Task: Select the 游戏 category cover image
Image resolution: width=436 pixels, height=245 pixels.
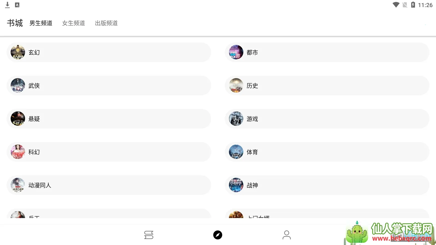Action: point(236,119)
